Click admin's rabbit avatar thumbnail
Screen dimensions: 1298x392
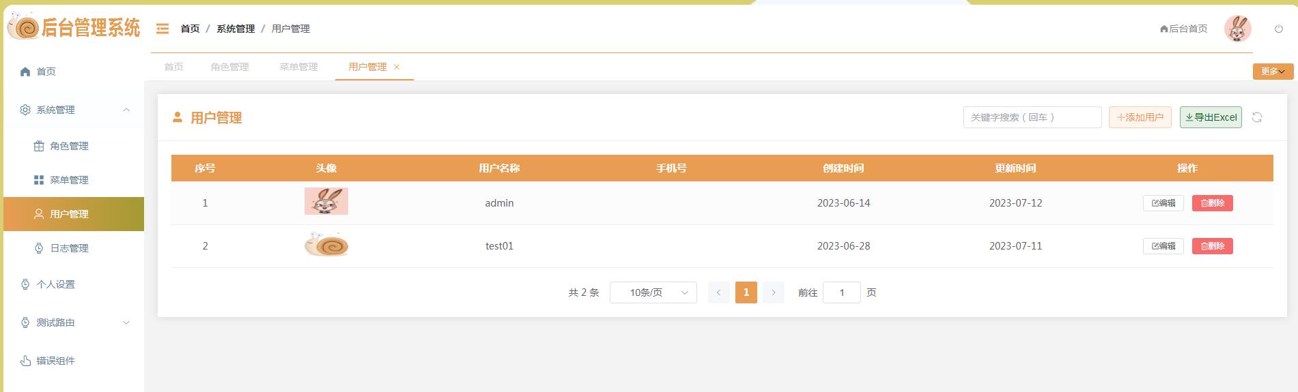(x=326, y=201)
